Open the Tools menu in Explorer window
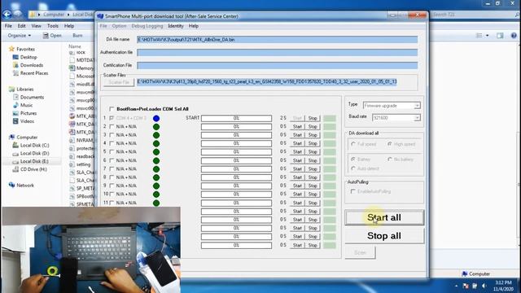This screenshot has width=521, height=293. 52,26
